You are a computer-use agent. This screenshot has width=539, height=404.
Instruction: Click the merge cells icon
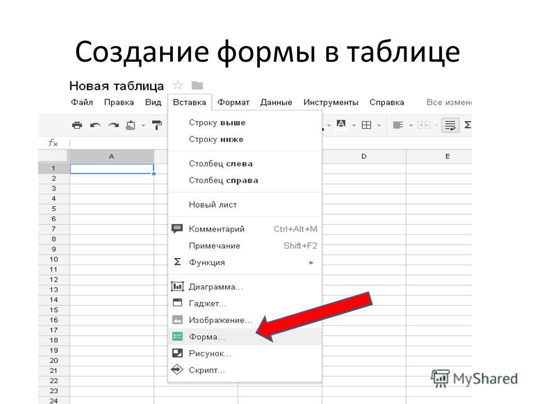(423, 125)
